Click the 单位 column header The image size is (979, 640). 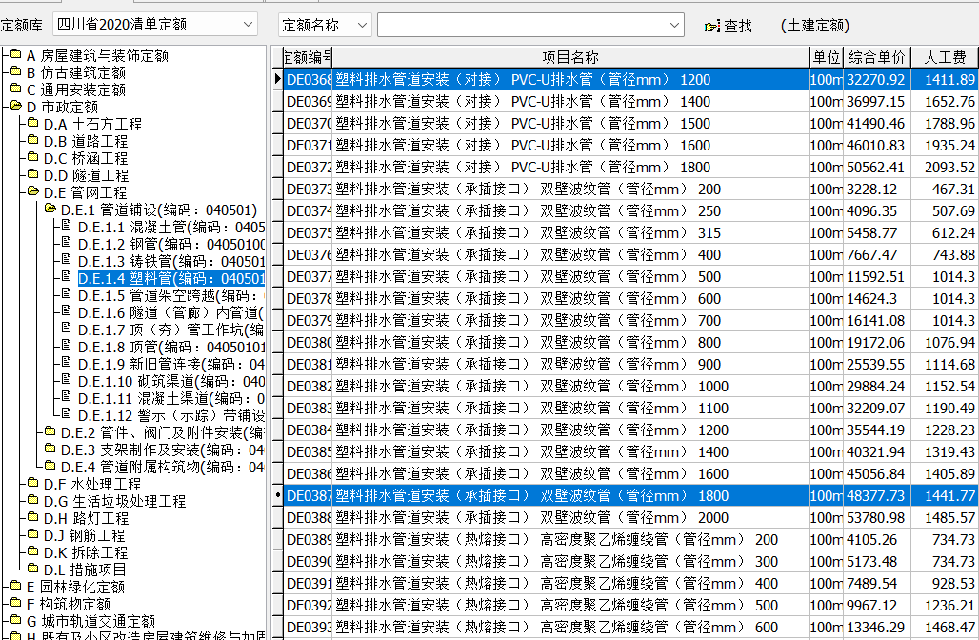coord(827,57)
